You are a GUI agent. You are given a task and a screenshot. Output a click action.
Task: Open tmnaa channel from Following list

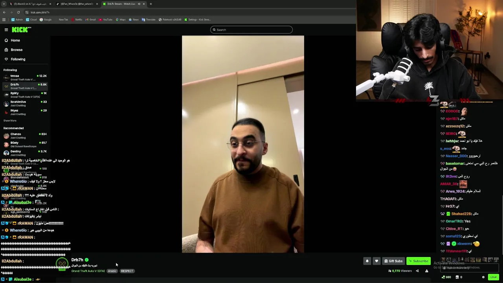[24, 77]
